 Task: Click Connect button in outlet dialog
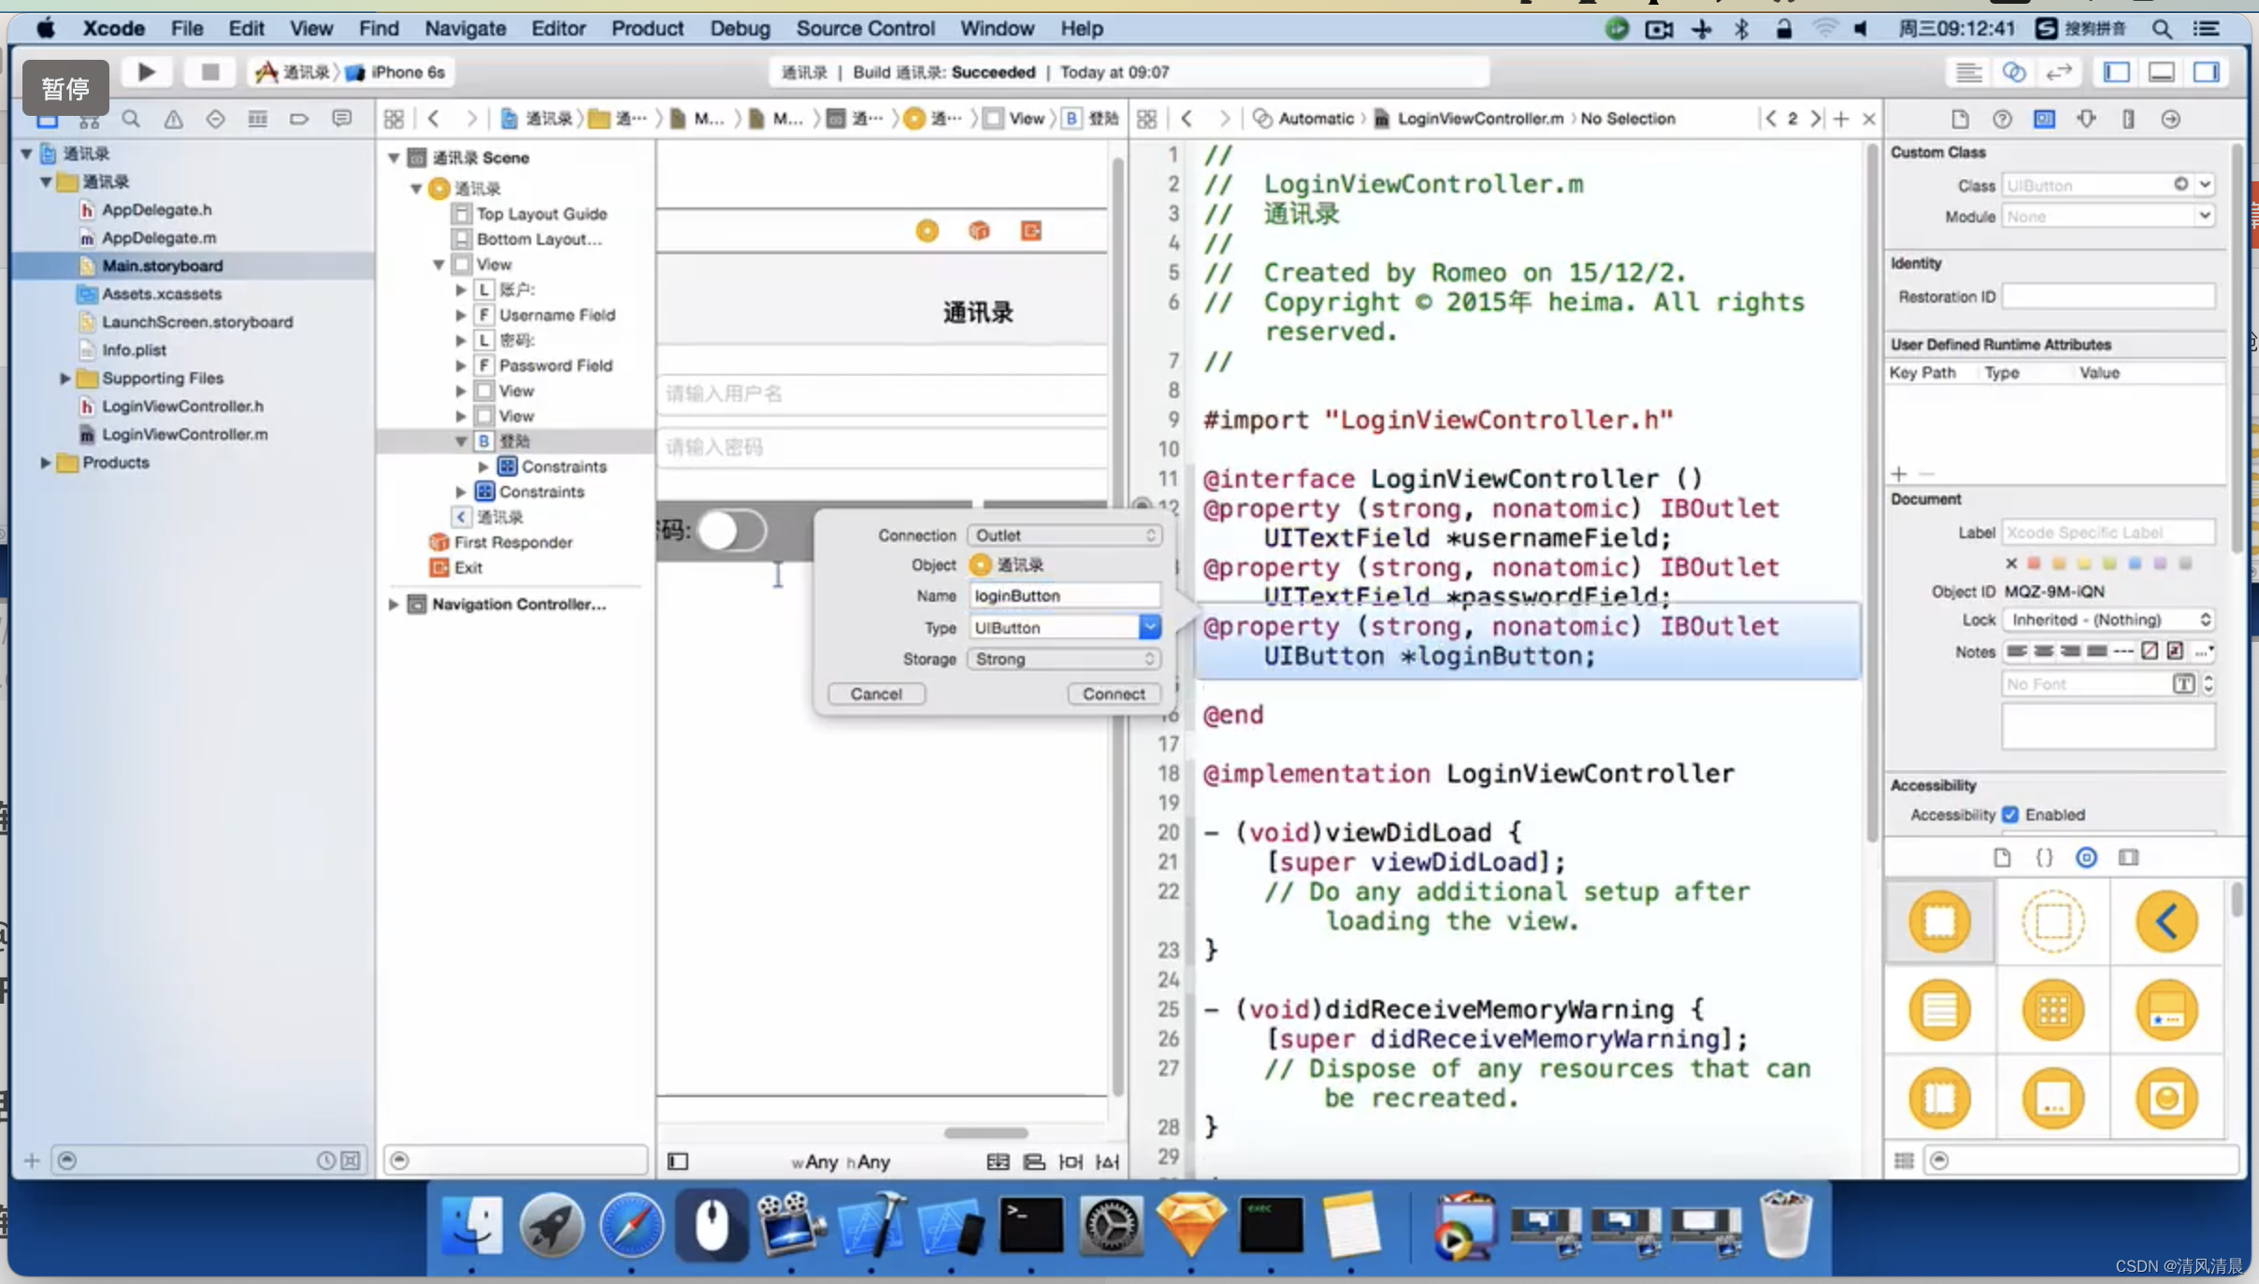point(1114,693)
